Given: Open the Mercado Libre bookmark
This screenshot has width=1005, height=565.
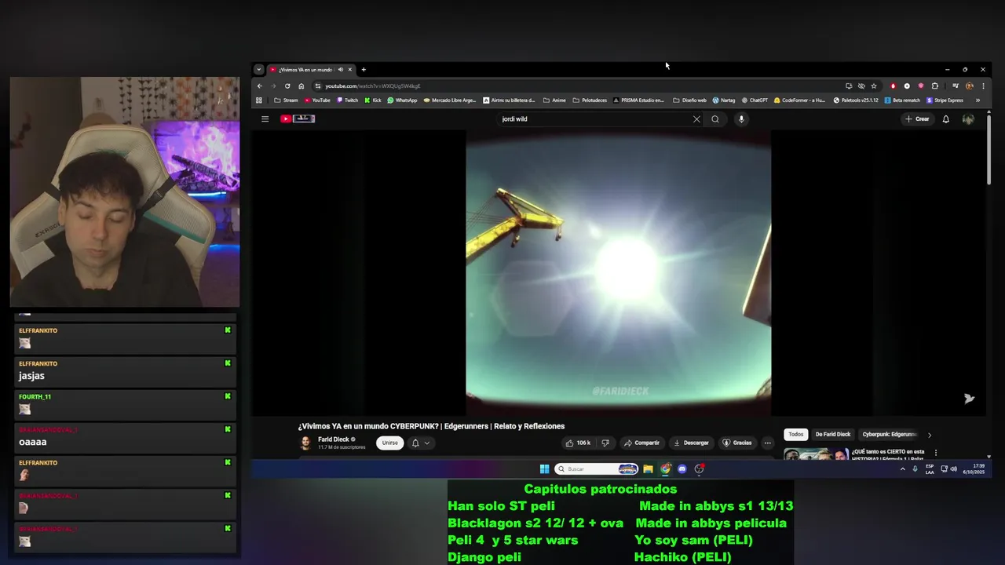Looking at the screenshot, I should point(450,100).
